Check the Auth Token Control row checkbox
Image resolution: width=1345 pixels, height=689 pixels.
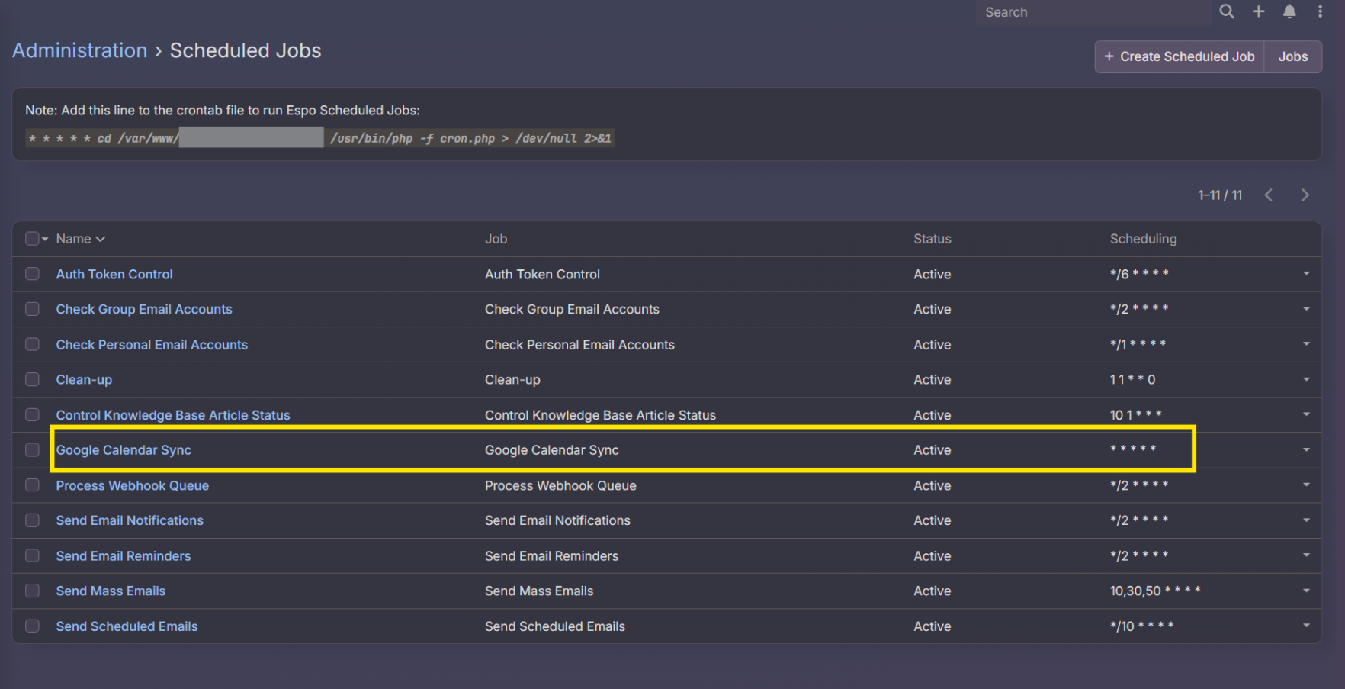pyautogui.click(x=32, y=274)
